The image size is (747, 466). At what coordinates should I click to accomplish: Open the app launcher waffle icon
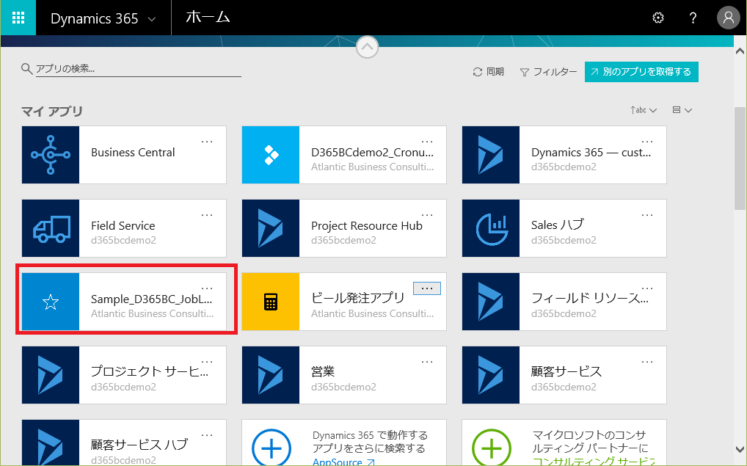(x=18, y=18)
